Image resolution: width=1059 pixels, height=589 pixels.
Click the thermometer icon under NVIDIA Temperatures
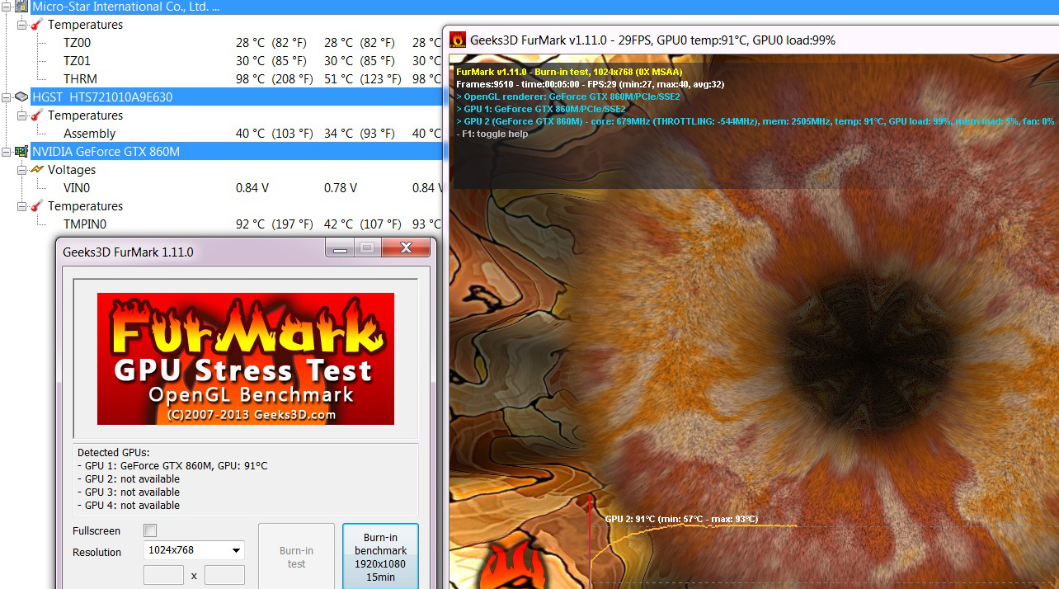pos(37,206)
